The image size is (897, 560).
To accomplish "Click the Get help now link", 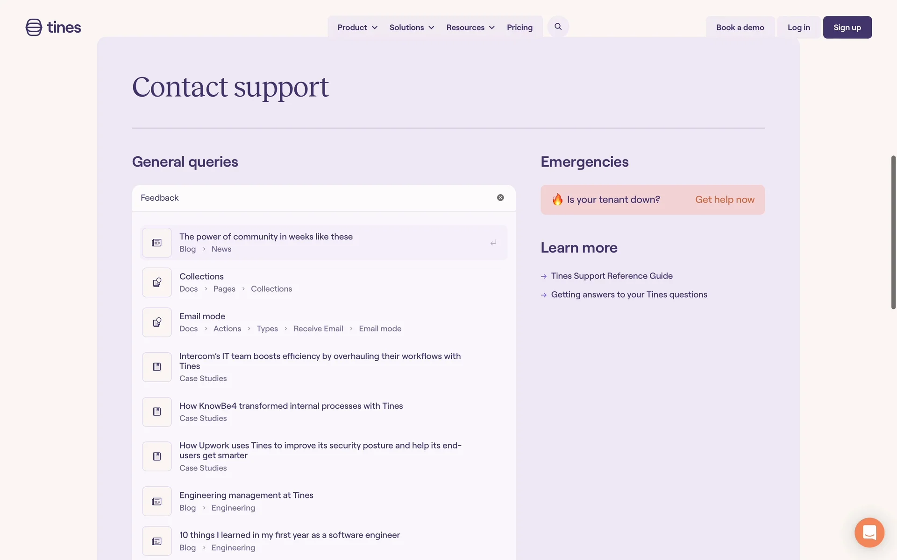I will pos(725,200).
